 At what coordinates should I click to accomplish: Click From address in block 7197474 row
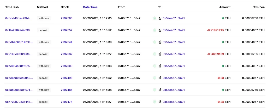(129, 102)
